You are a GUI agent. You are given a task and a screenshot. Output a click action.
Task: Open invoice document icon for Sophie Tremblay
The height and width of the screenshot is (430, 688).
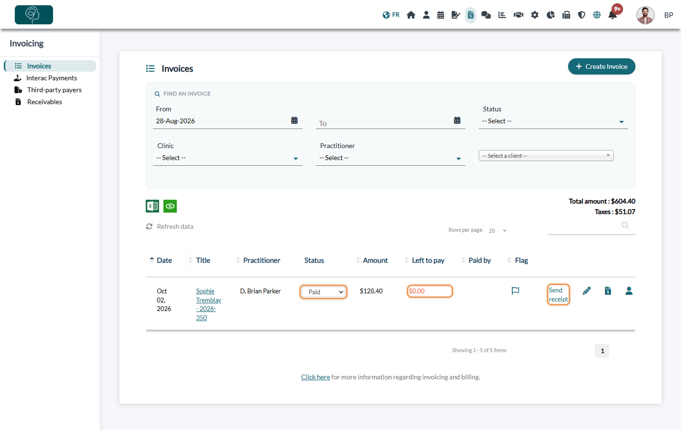pyautogui.click(x=608, y=290)
